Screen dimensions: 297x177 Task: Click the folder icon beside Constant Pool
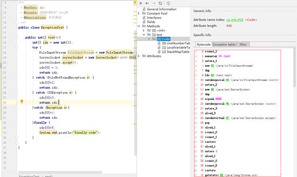144,13
